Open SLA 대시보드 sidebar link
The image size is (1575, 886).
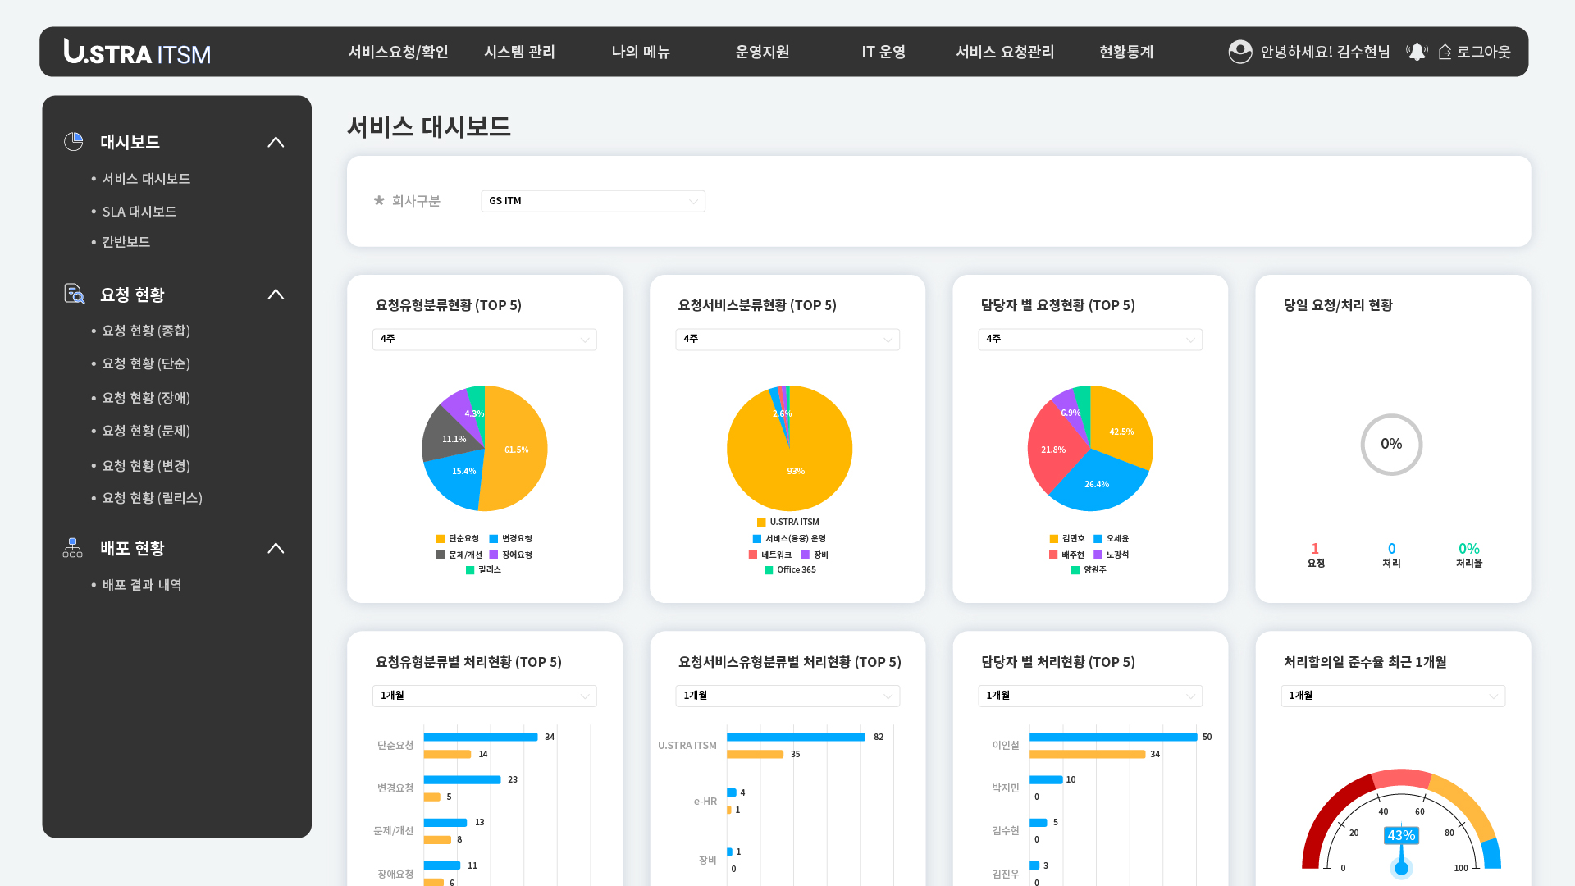click(139, 212)
